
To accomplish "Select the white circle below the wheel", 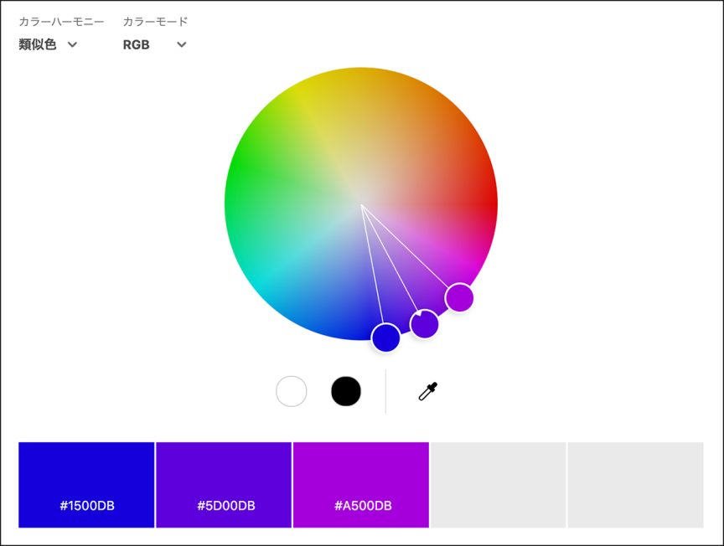I will tap(292, 391).
